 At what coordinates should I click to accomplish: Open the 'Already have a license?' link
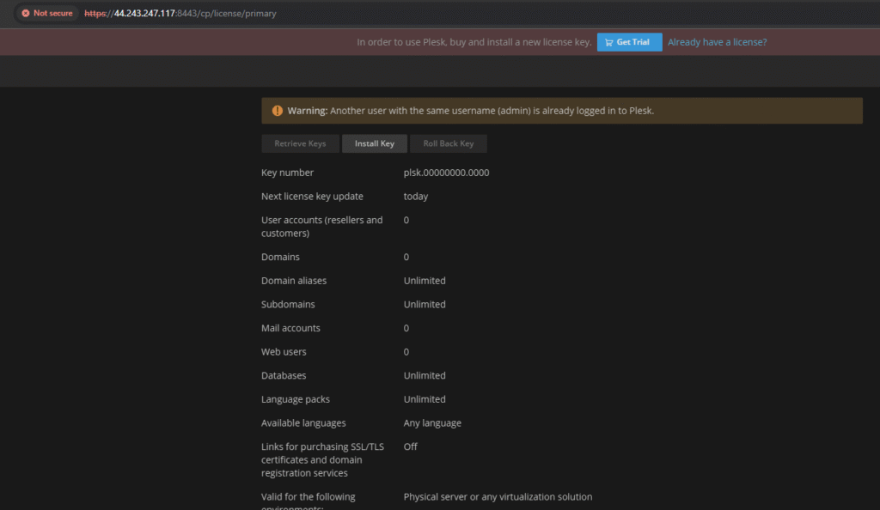717,42
